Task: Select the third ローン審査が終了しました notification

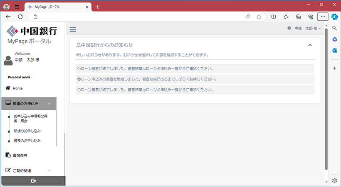Action: click(195, 90)
